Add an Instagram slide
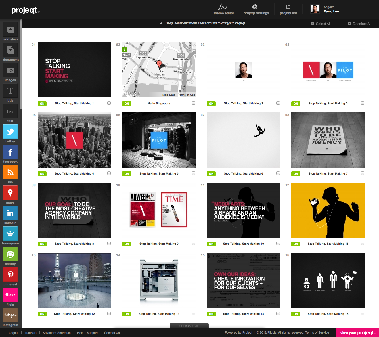Image resolution: width=379 pixels, height=337 pixels. [10, 315]
